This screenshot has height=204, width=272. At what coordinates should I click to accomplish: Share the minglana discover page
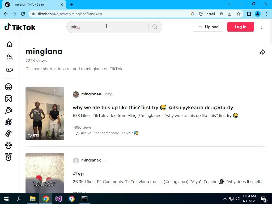click(x=262, y=52)
